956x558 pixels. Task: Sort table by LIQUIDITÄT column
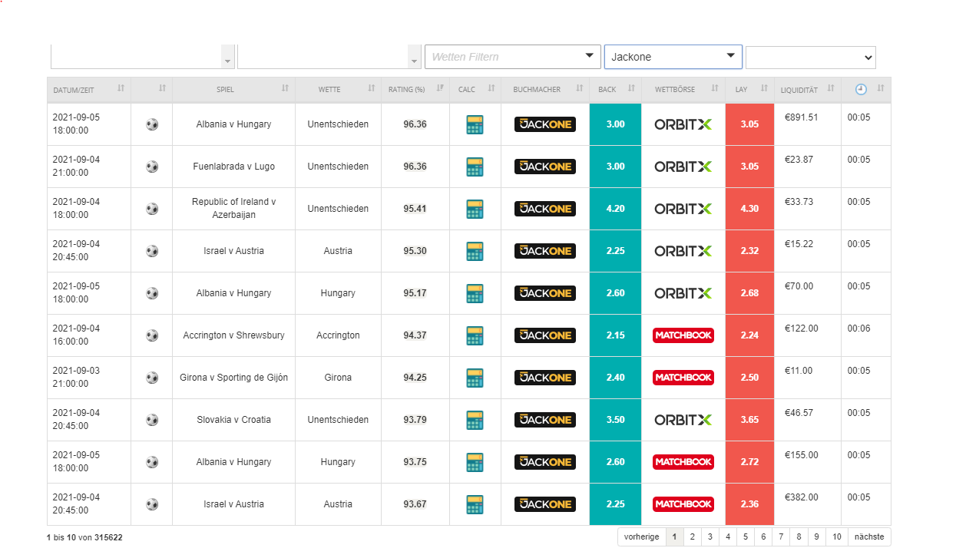point(808,89)
